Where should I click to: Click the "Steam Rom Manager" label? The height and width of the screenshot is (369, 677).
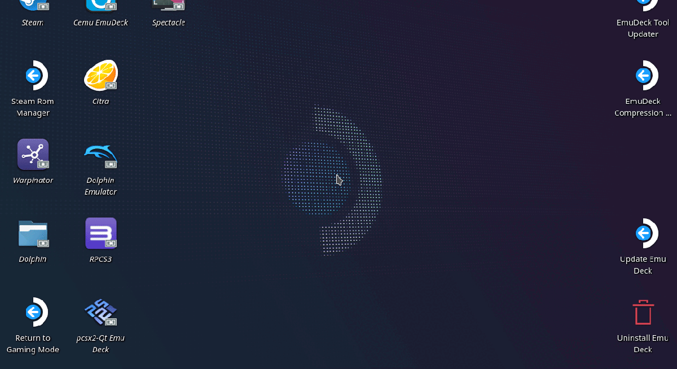[33, 107]
